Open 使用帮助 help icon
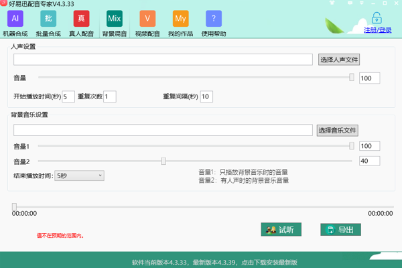The width and height of the screenshot is (402, 268). [214, 19]
